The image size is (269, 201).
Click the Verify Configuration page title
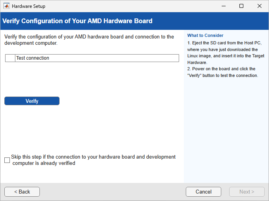[77, 21]
